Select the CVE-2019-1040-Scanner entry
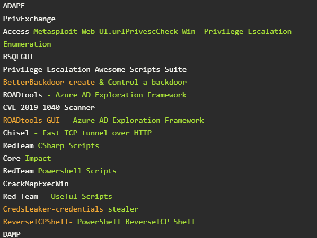Image resolution: width=317 pixels, height=238 pixels. [49, 108]
